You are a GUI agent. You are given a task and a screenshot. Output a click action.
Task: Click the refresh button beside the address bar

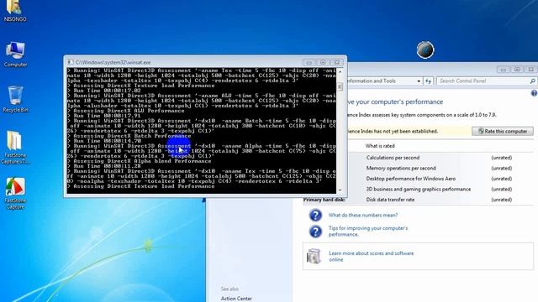tap(428, 81)
